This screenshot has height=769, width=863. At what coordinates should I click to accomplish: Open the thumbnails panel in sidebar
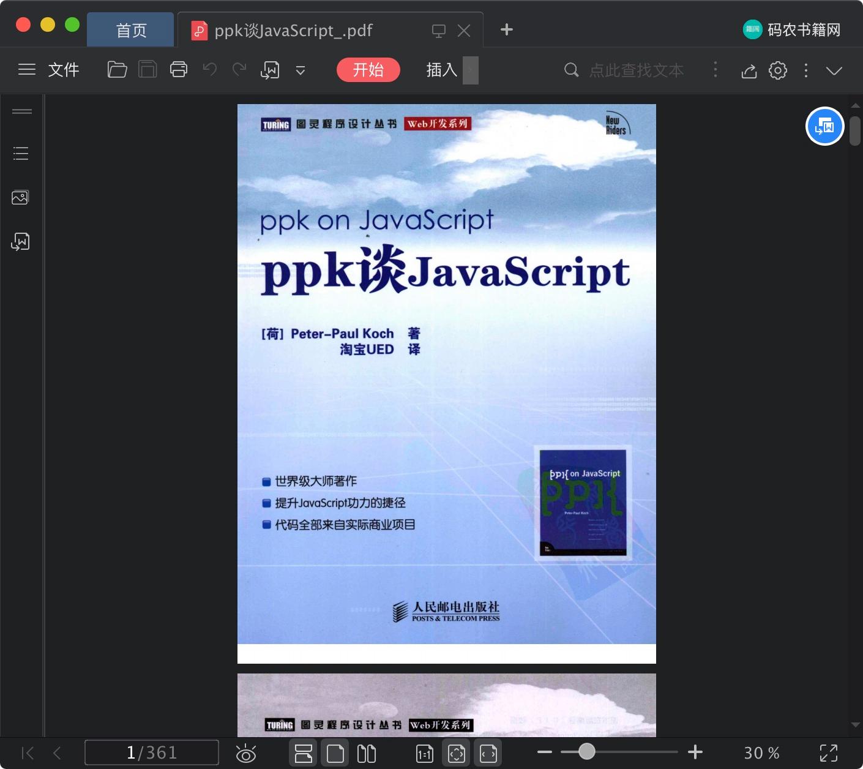tap(20, 197)
